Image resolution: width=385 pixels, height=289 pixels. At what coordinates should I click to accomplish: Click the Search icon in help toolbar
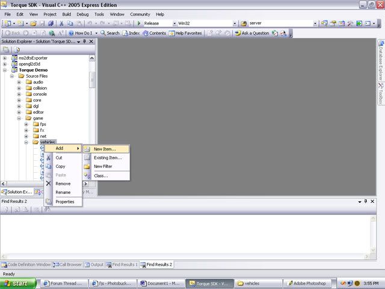click(x=103, y=33)
